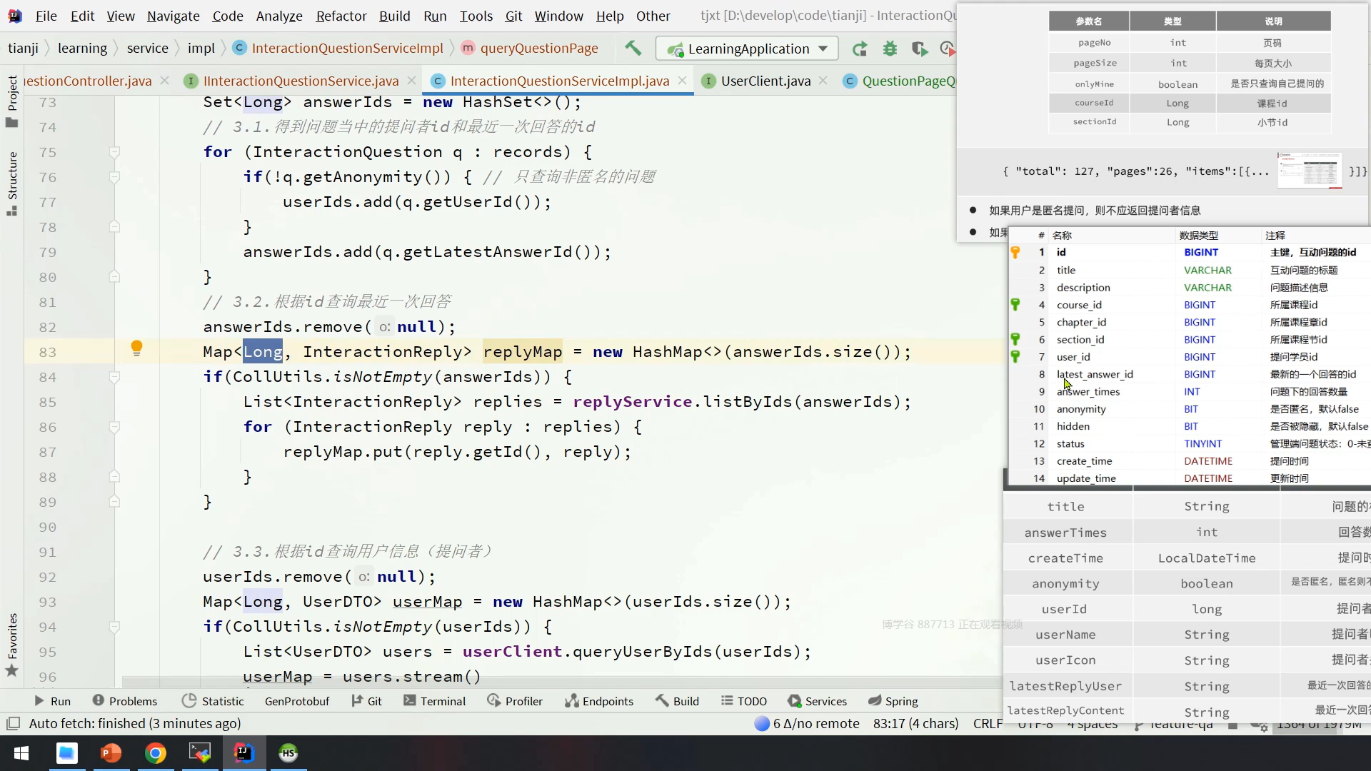Click the Run with Coverage icon

(x=919, y=49)
